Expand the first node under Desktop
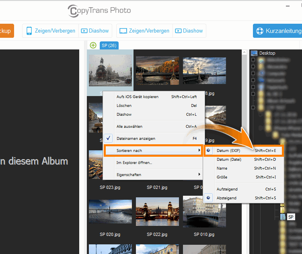 click(x=253, y=59)
